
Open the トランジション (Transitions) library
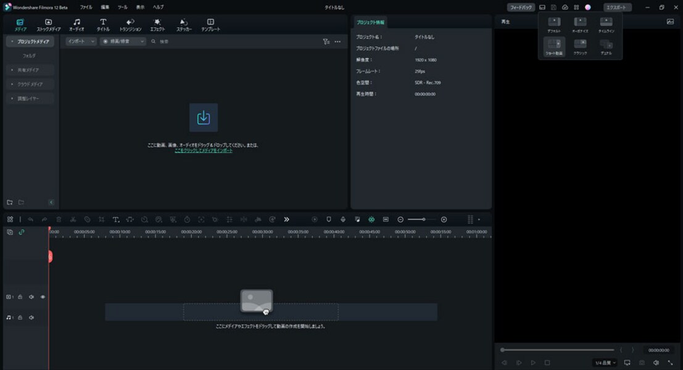point(130,25)
